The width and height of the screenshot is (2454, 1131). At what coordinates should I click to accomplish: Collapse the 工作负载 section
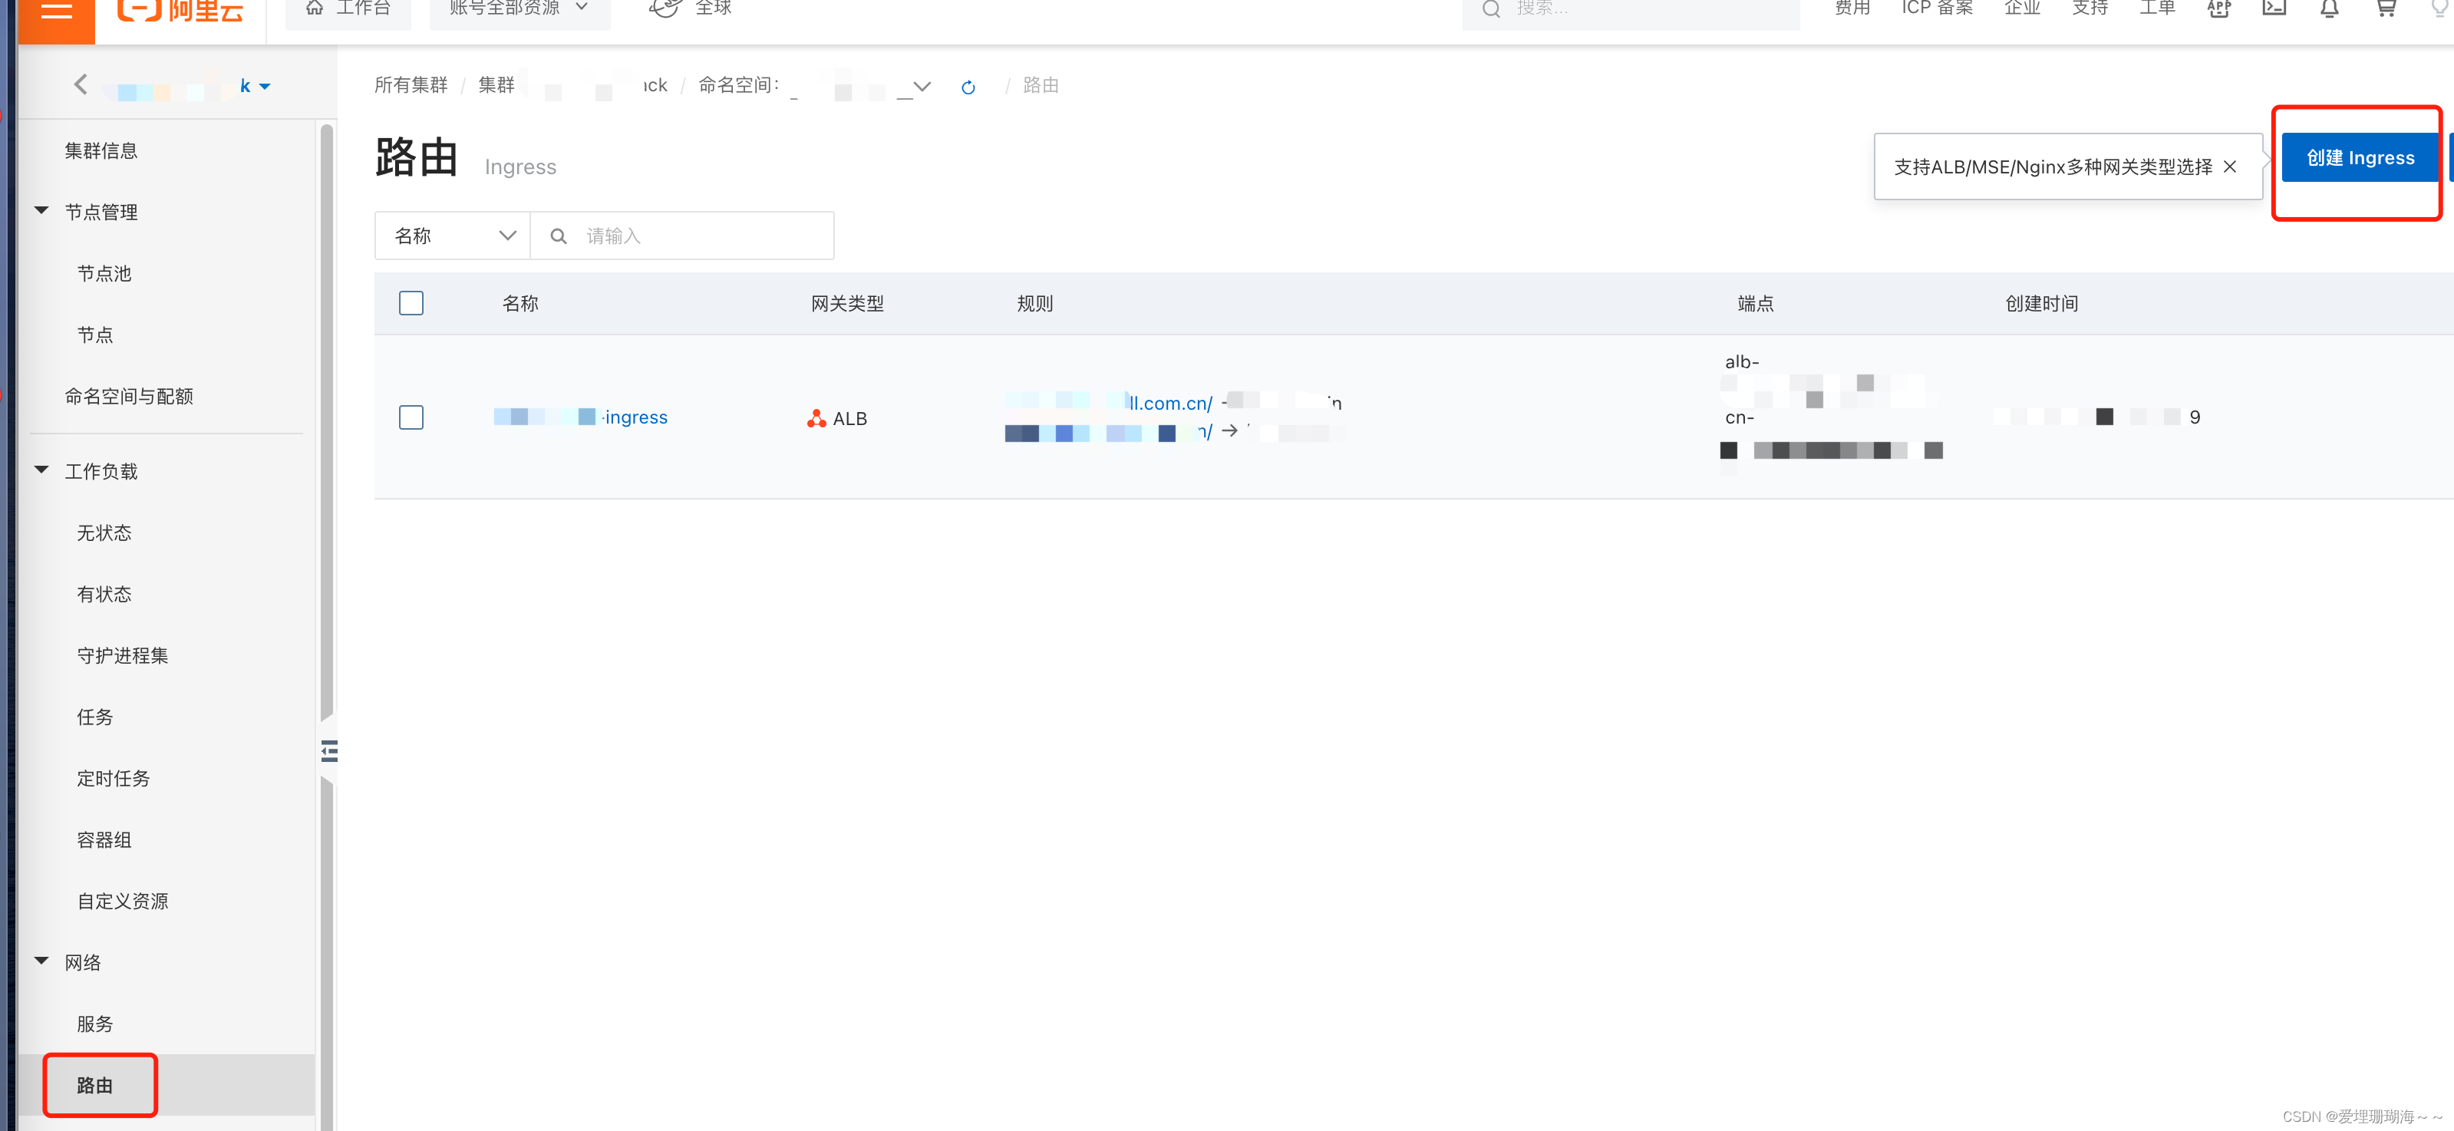click(41, 470)
